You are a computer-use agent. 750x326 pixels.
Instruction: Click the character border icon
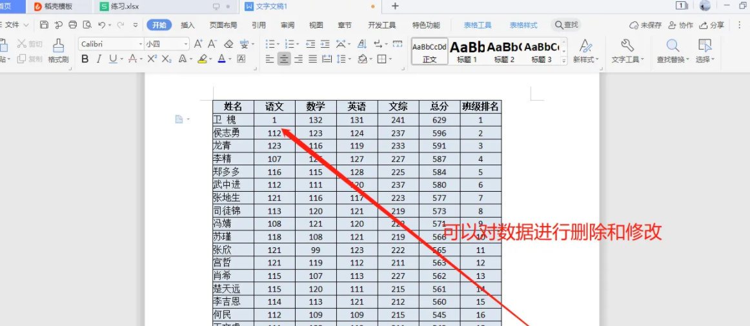241,59
